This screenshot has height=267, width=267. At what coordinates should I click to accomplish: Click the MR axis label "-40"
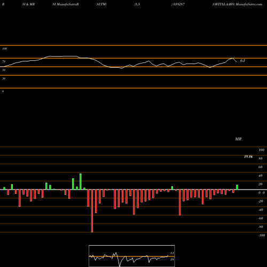261,210
